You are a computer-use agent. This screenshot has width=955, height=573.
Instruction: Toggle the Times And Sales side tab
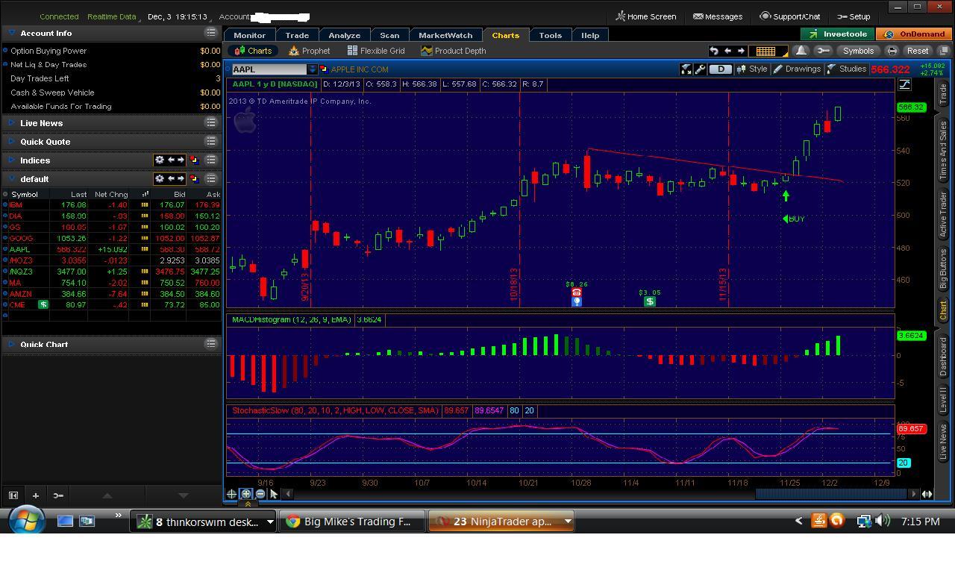pos(943,149)
